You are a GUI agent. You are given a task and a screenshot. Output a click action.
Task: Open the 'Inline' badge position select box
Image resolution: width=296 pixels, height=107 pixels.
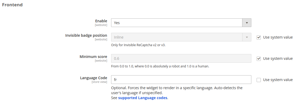pyautogui.click(x=176, y=37)
